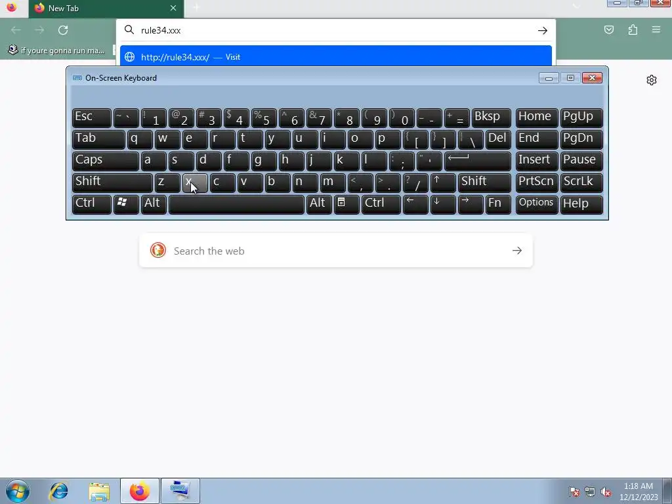Launch Internet Explorer from the taskbar
Viewport: 672px width, 504px height.
pos(58,491)
